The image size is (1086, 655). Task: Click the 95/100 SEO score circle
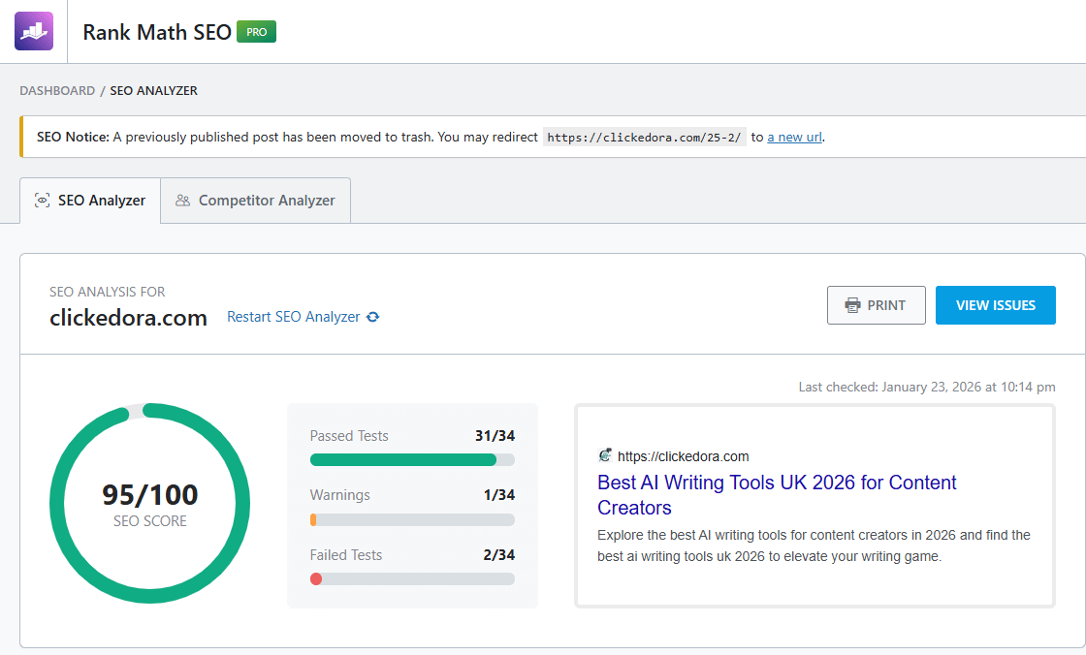coord(149,503)
